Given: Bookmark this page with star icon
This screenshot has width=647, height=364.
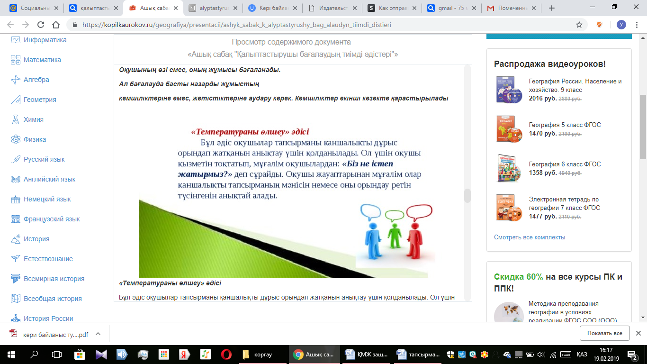Looking at the screenshot, I should [579, 25].
